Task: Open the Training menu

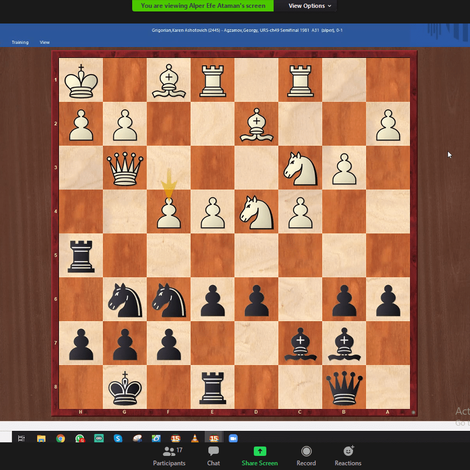Action: click(x=20, y=42)
